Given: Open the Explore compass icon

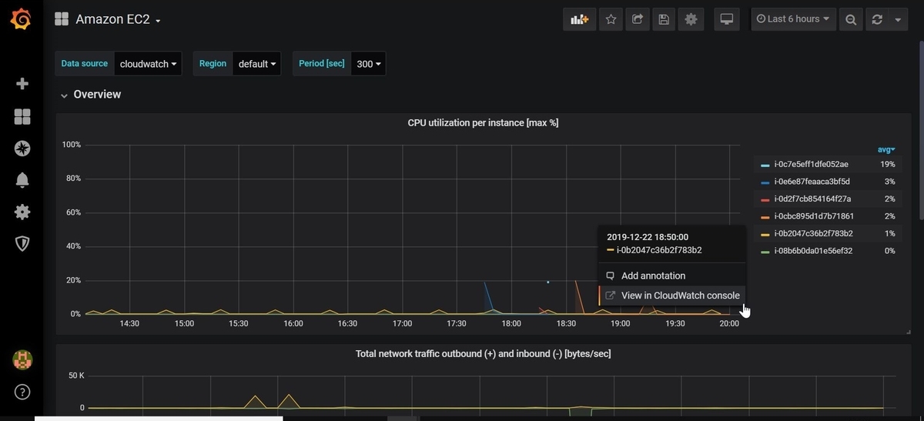Looking at the screenshot, I should tap(22, 149).
